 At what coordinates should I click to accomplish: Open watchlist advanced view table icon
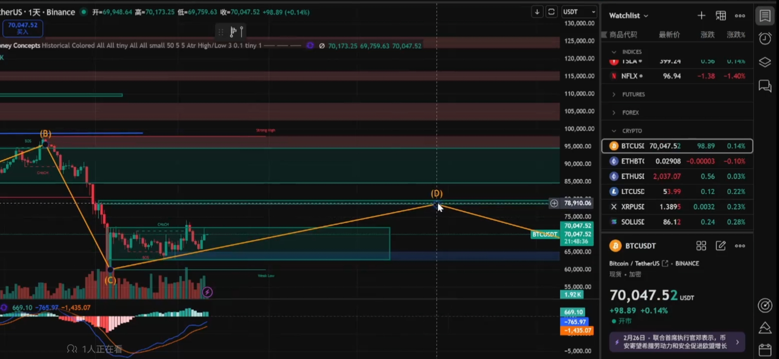(x=721, y=16)
